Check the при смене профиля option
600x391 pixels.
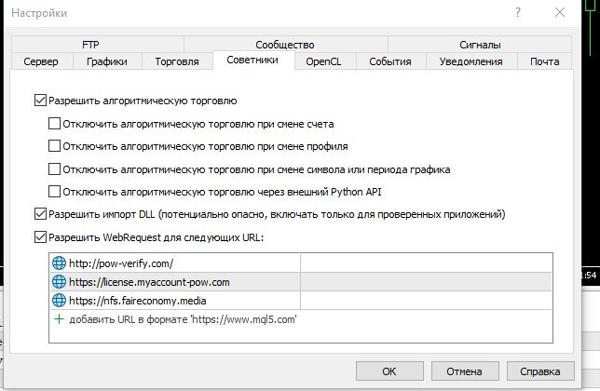[x=54, y=146]
